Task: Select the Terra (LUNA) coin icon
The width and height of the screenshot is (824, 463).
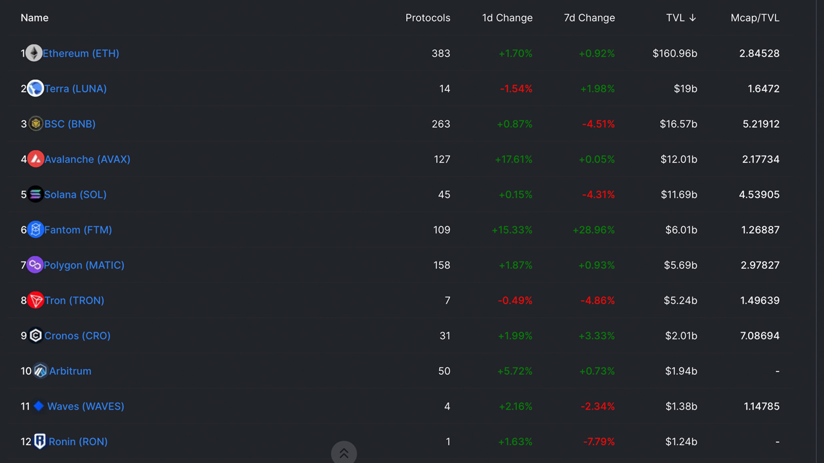Action: click(35, 88)
